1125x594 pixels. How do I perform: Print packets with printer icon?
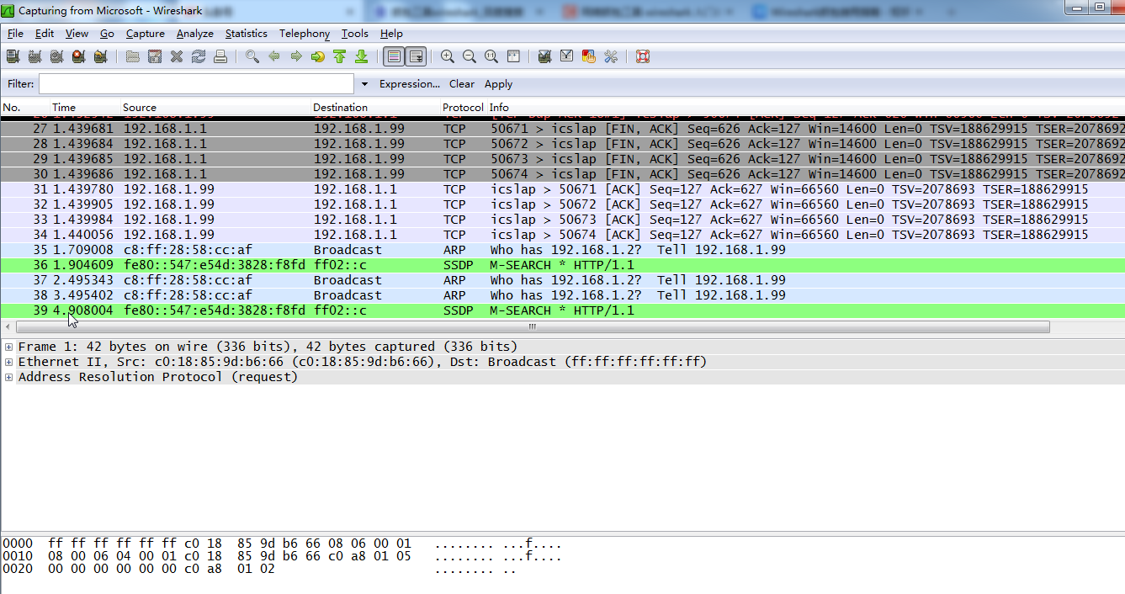point(220,56)
